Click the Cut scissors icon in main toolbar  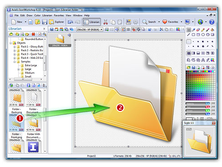click(x=105, y=22)
